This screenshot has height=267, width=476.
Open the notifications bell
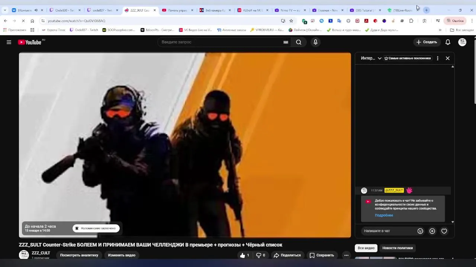point(448,42)
